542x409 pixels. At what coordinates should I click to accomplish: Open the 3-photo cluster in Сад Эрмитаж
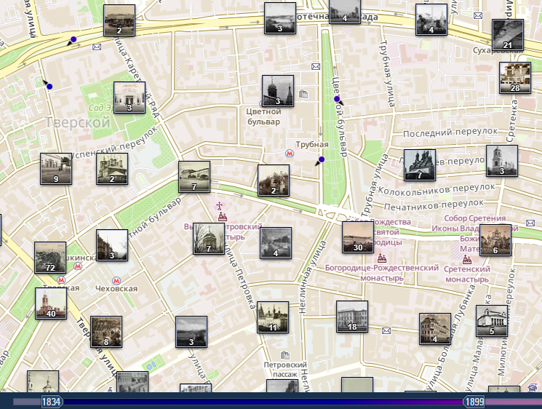click(x=129, y=98)
